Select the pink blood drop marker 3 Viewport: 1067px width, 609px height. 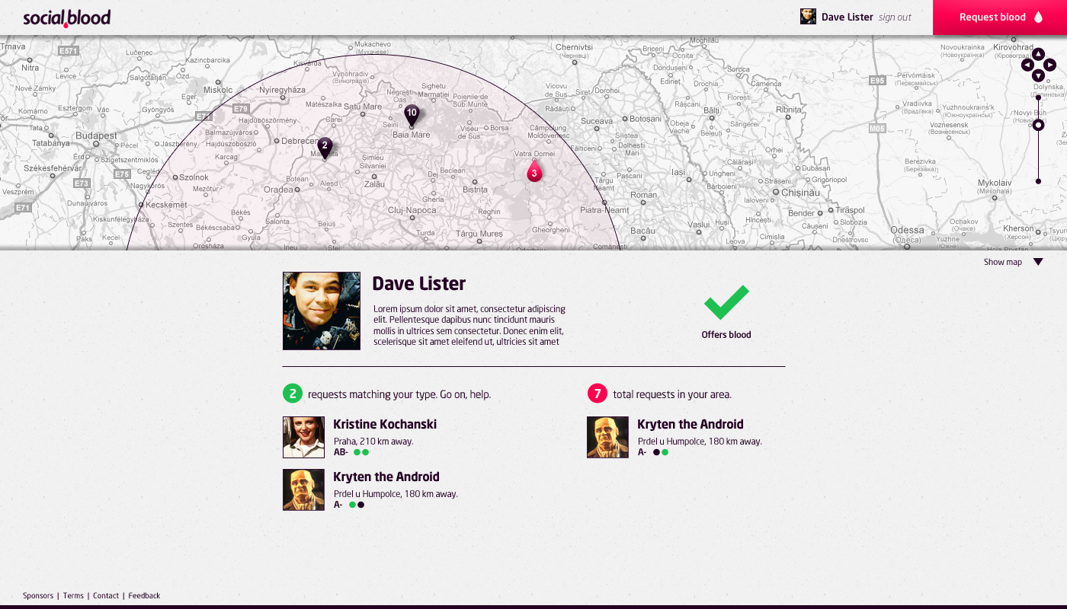(534, 171)
